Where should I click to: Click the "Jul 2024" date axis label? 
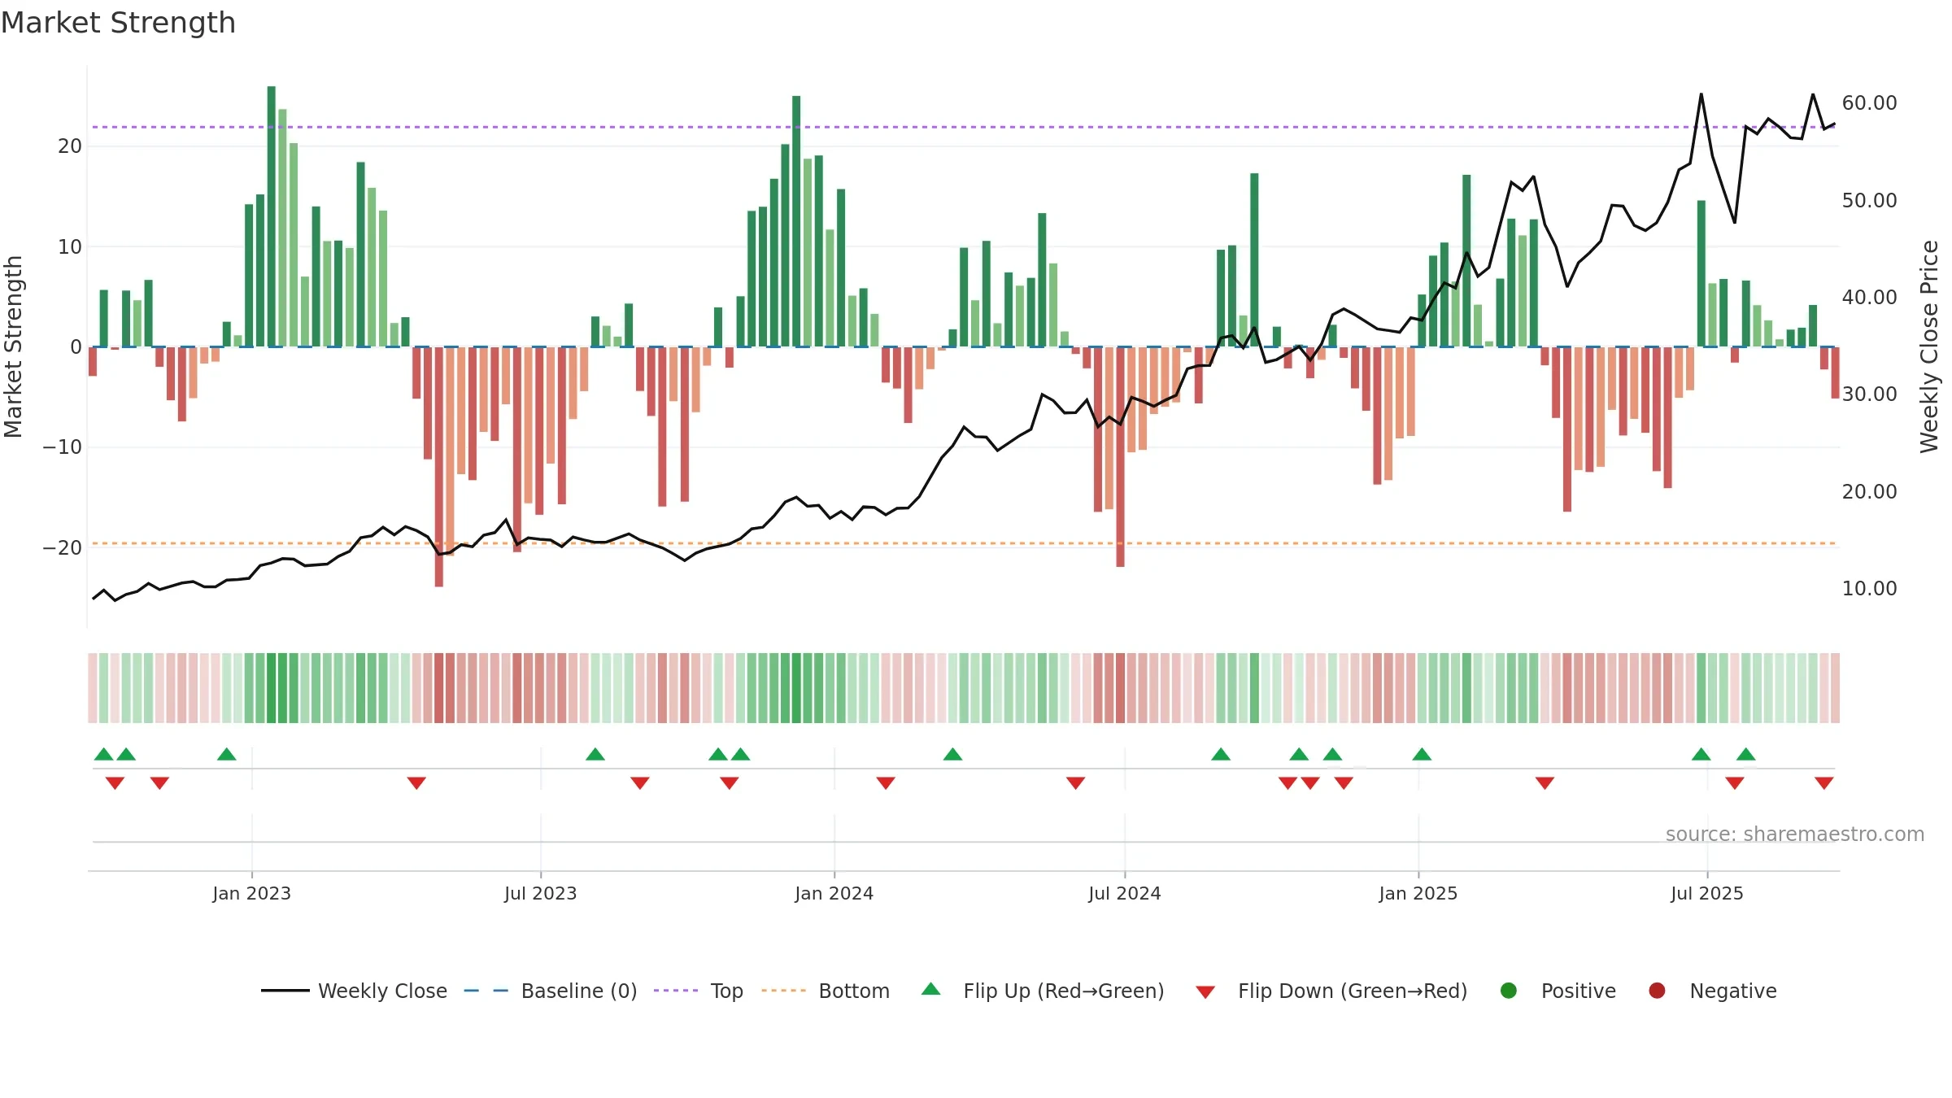(x=1124, y=893)
